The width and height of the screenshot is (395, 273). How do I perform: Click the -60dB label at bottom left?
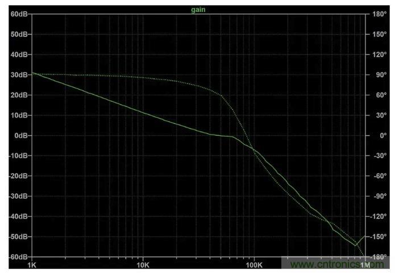click(x=18, y=257)
